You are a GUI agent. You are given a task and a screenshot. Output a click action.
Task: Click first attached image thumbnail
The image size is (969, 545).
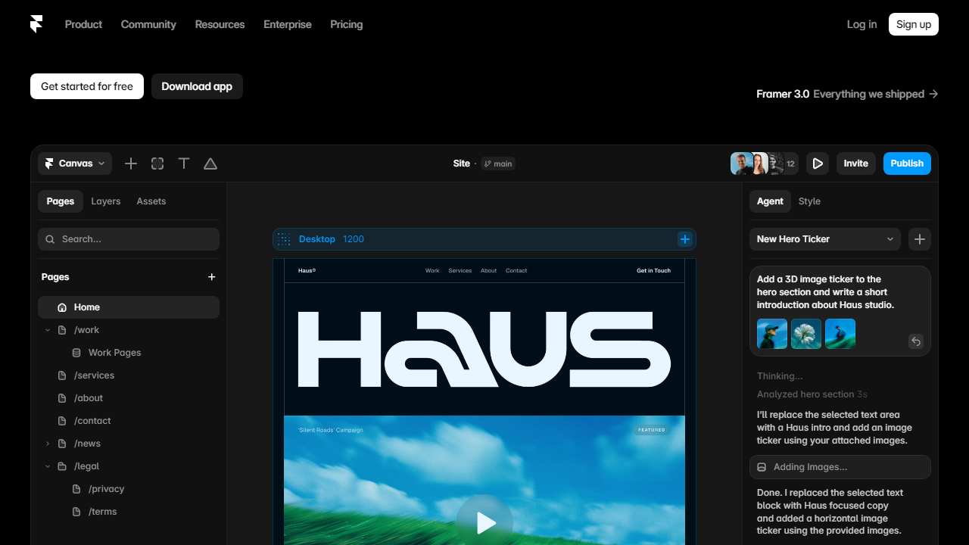coord(772,334)
